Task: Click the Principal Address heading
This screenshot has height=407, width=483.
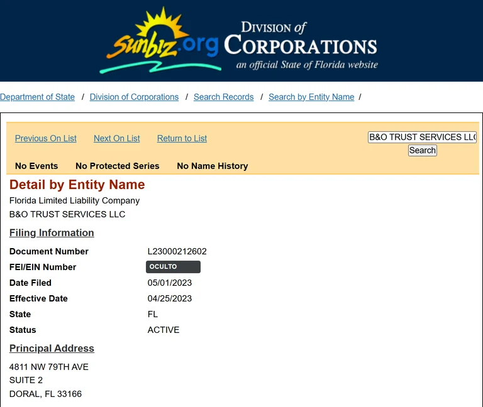Action: tap(52, 348)
